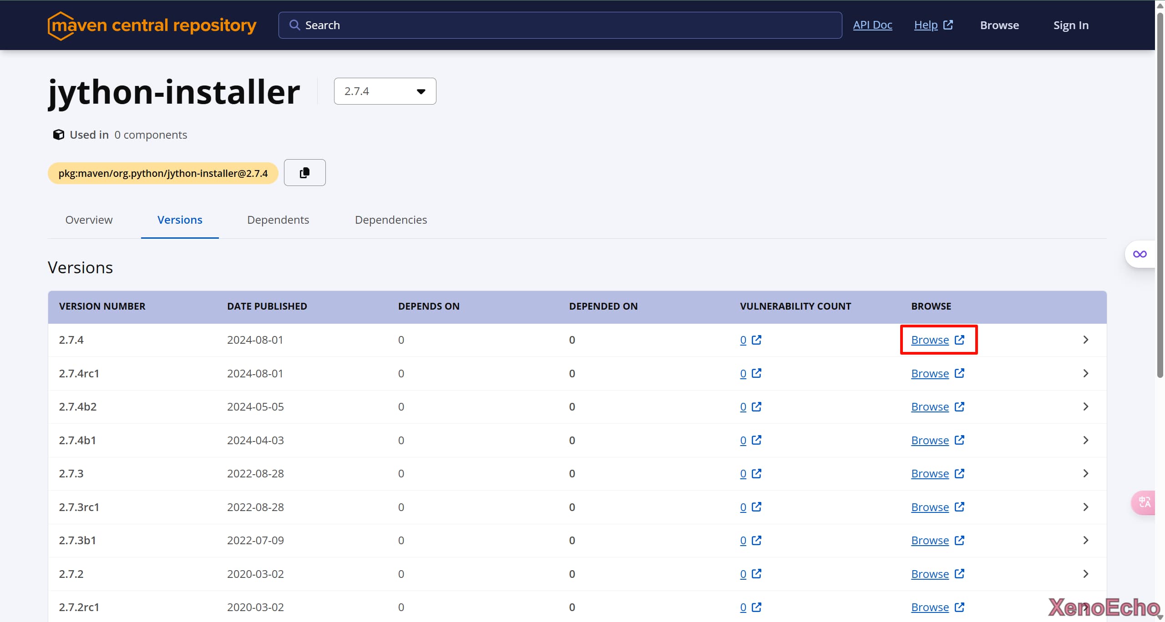1165x622 pixels.
Task: Click the Browse external-link icon for version 2.7.3
Action: point(959,473)
